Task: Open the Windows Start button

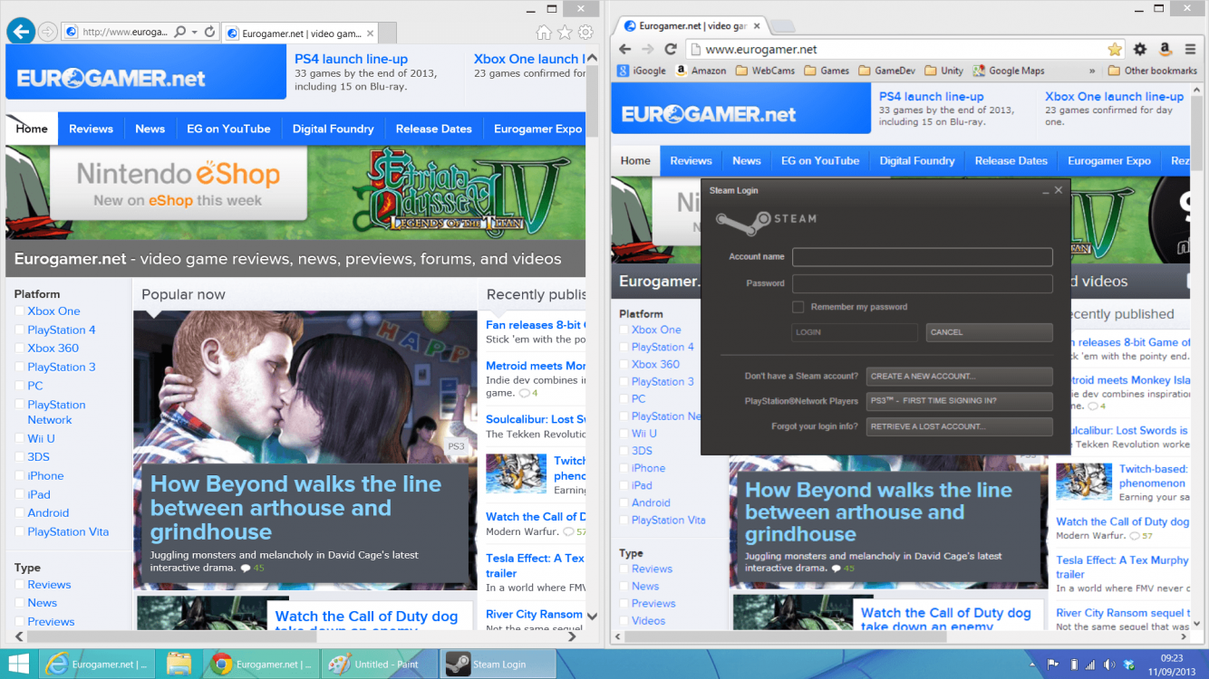Action: pos(17,664)
